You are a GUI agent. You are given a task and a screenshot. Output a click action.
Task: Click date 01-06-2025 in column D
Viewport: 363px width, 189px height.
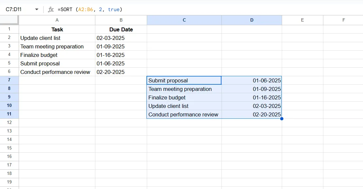[x=252, y=80]
